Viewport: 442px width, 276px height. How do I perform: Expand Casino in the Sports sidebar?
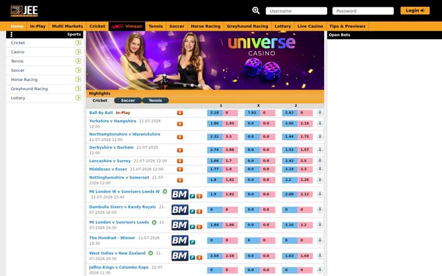[78, 52]
